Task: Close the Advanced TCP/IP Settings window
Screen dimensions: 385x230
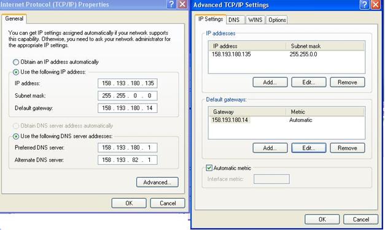Action: [x=376, y=5]
